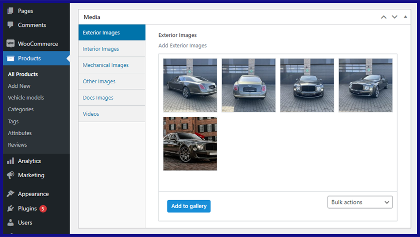Click the Add Exterior Images description text
The image size is (420, 237).
click(x=182, y=46)
